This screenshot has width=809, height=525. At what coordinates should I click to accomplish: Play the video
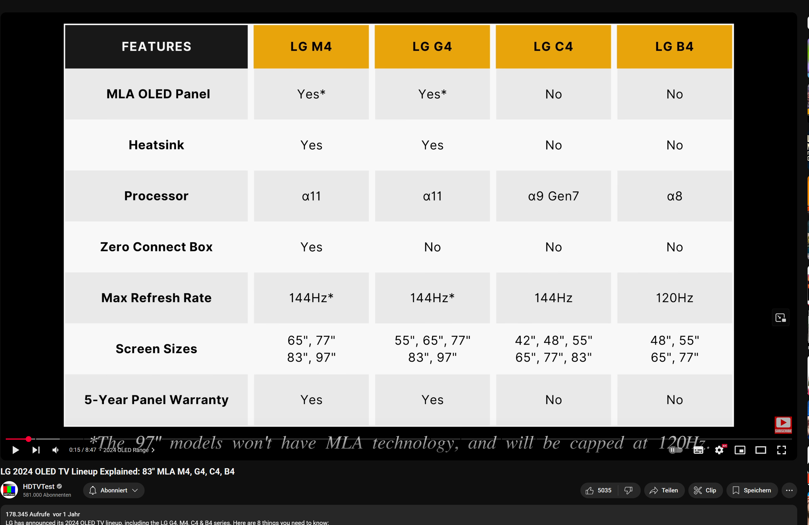coord(15,450)
